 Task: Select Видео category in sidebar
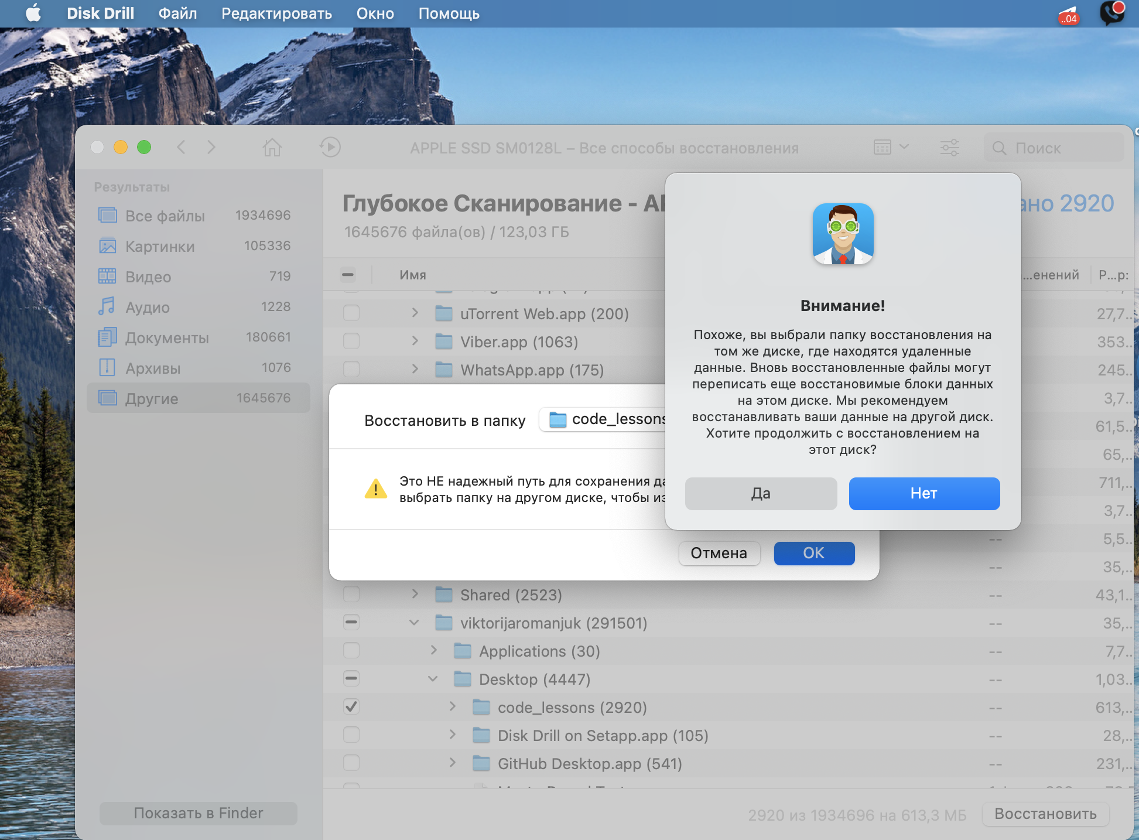(198, 276)
